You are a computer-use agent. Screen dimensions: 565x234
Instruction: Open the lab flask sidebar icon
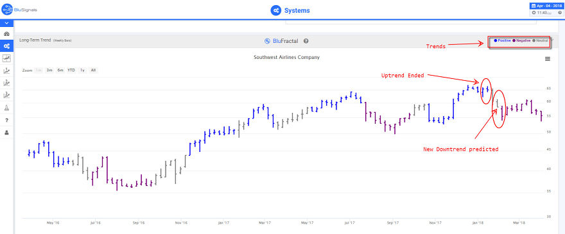coord(6,108)
